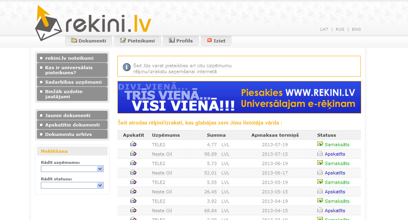View Neste Oil invoice of 68.84 LVL
The width and height of the screenshot is (408, 220).
coord(133,210)
